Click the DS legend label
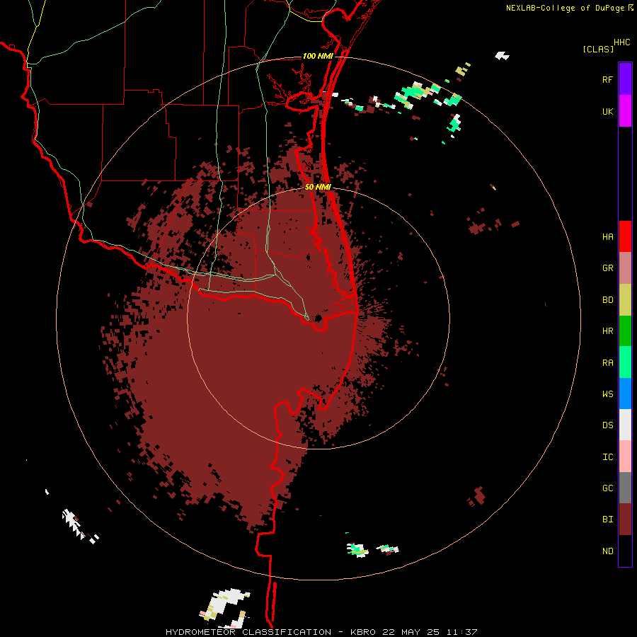The height and width of the screenshot is (637, 637). pos(607,425)
